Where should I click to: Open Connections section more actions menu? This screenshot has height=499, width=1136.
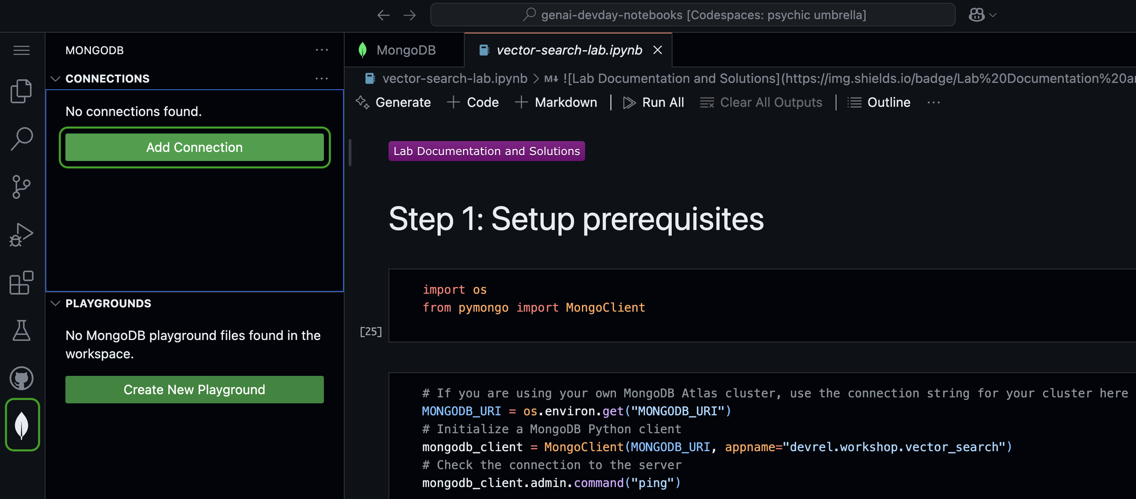321,79
